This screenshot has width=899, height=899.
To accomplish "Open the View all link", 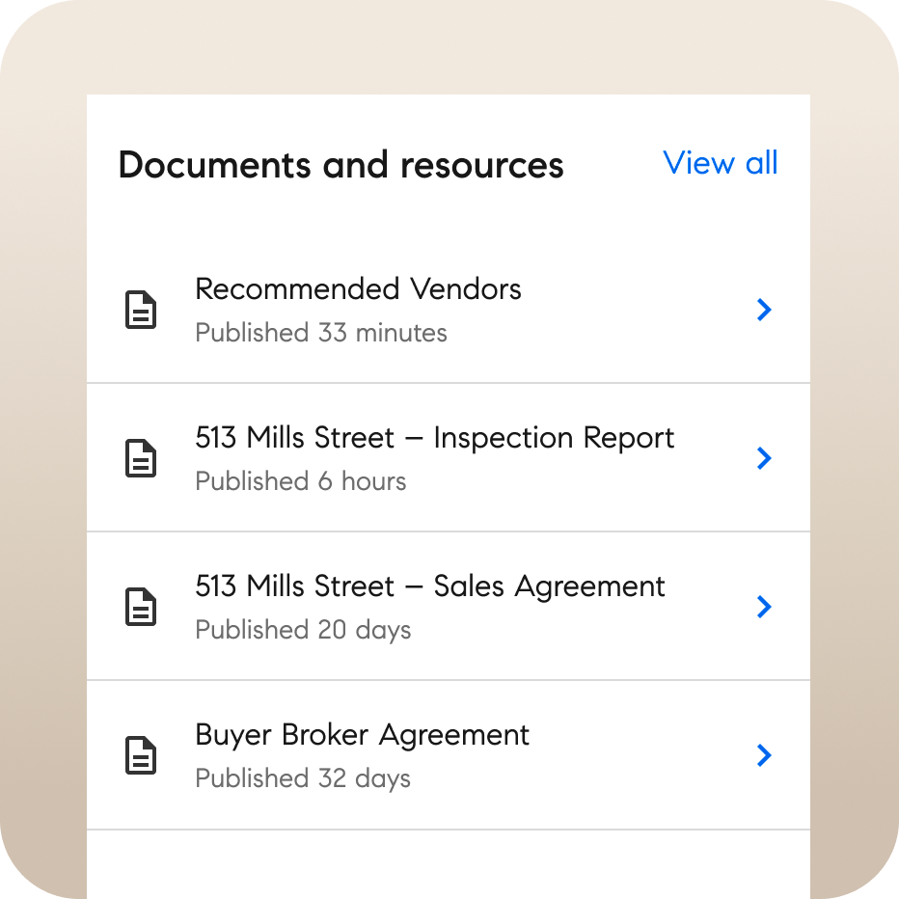I will 721,163.
